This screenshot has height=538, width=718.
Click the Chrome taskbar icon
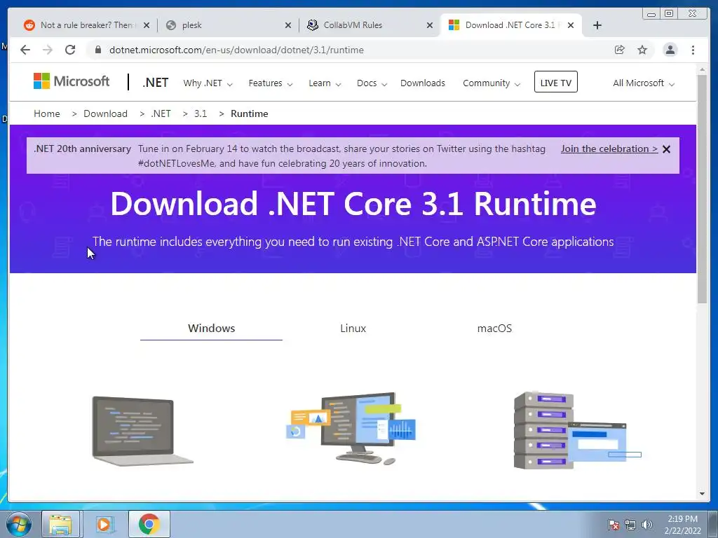click(x=149, y=524)
